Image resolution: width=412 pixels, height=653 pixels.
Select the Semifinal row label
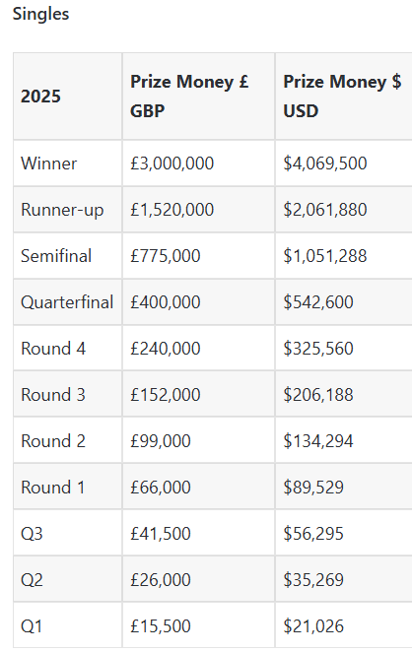(x=56, y=256)
